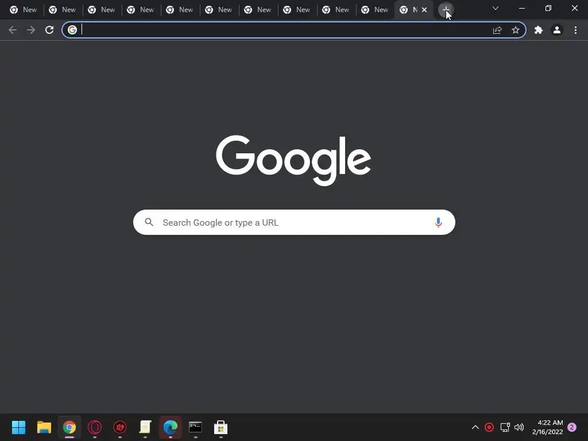Open Chrome three-dot menu
This screenshot has height=441, width=588.
point(575,30)
